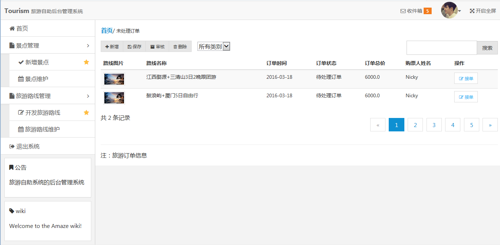Click 接单 for the 鼓浪屿+厦门 order
The height and width of the screenshot is (245, 500).
point(466,97)
